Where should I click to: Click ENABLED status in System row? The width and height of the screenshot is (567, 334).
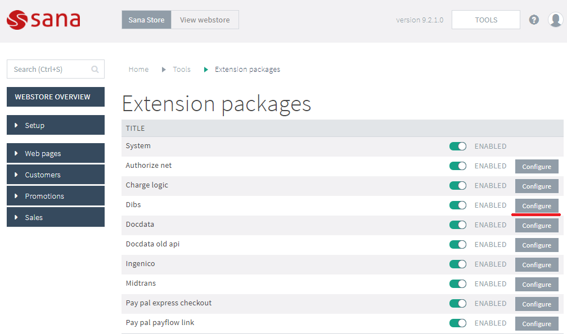tap(490, 146)
